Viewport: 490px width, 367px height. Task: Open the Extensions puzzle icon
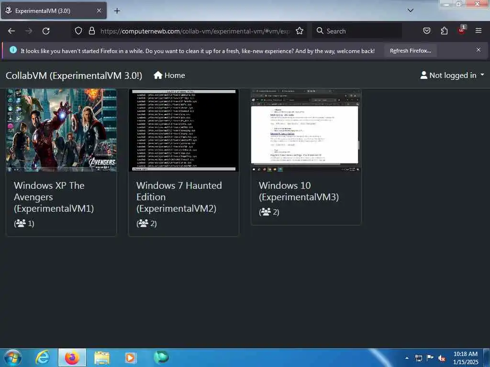[x=444, y=31]
